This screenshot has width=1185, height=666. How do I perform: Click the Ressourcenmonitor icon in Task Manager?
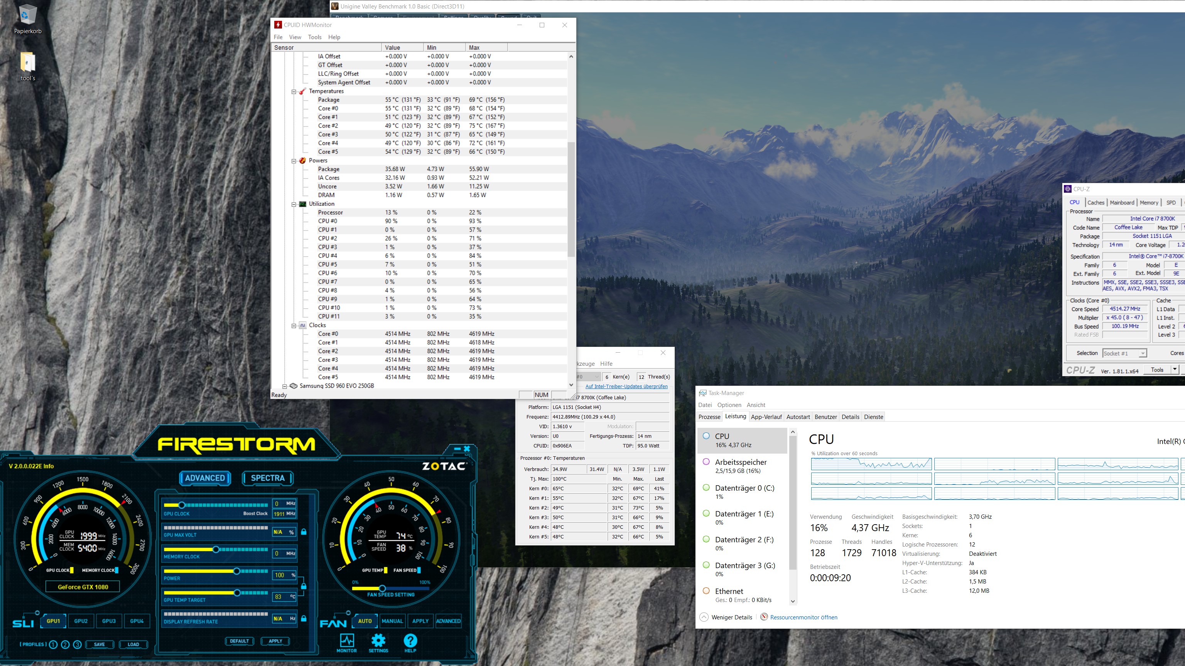coord(764,617)
